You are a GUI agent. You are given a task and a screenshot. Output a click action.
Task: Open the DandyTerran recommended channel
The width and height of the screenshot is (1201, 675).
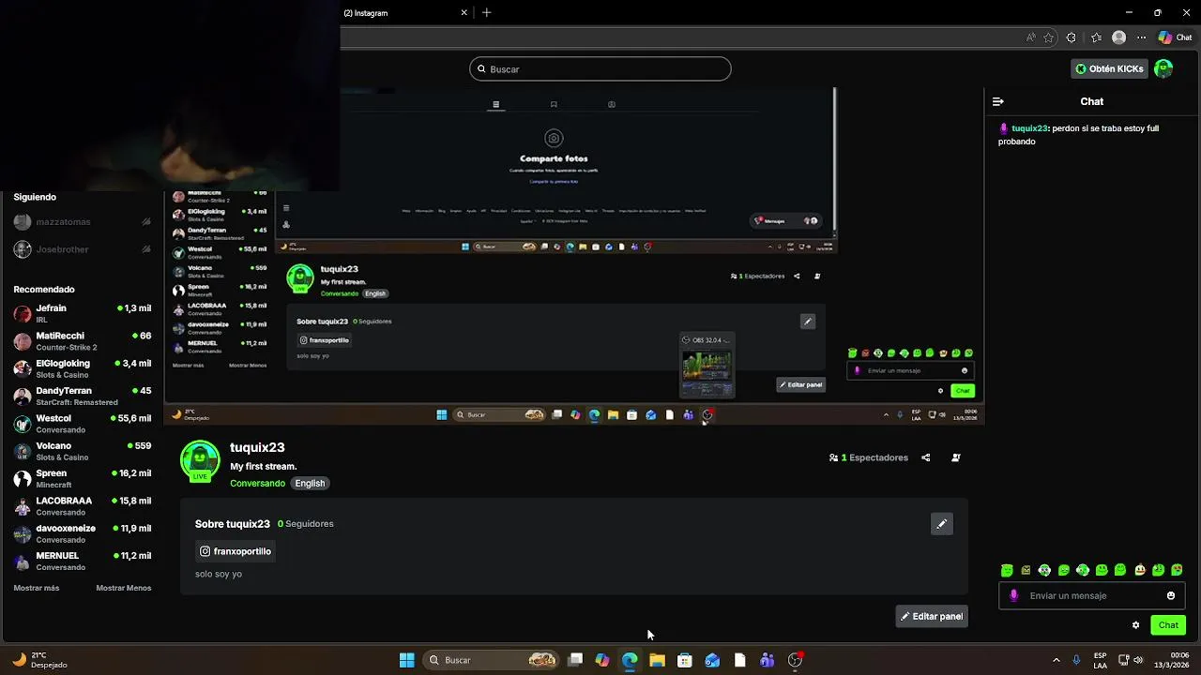[83, 396]
